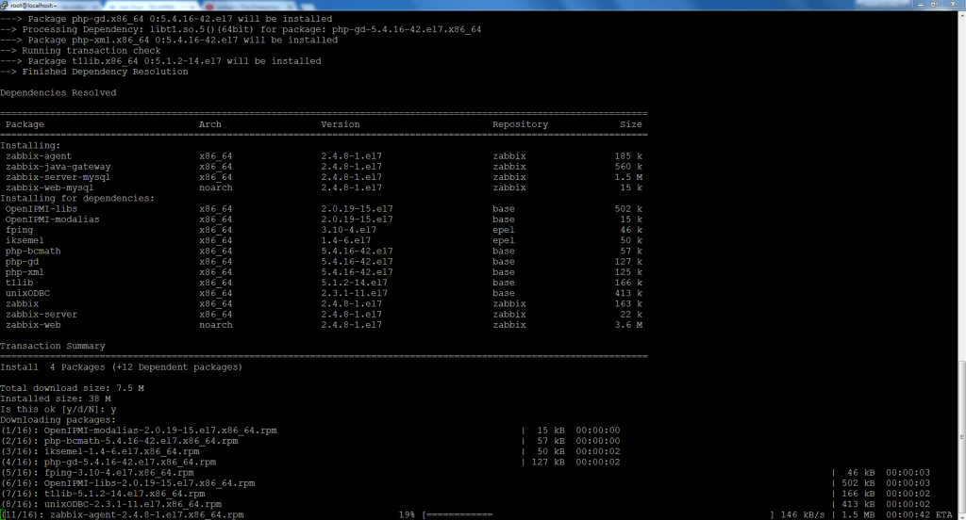Click the '2.3.1-11.el7' version of unixODBC

pyautogui.click(x=355, y=294)
